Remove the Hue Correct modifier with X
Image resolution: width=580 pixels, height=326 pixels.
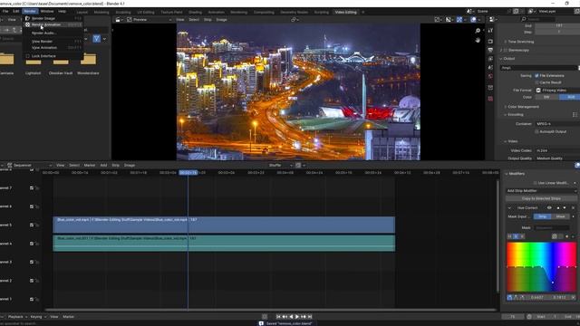coord(573,208)
